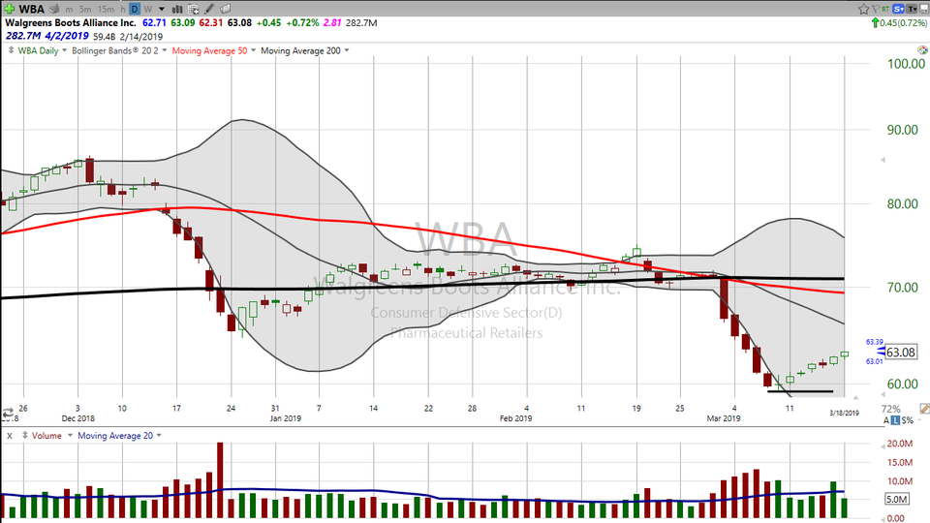930x523 pixels.
Task: Click the time axis triangle marker
Action: coord(855,397)
